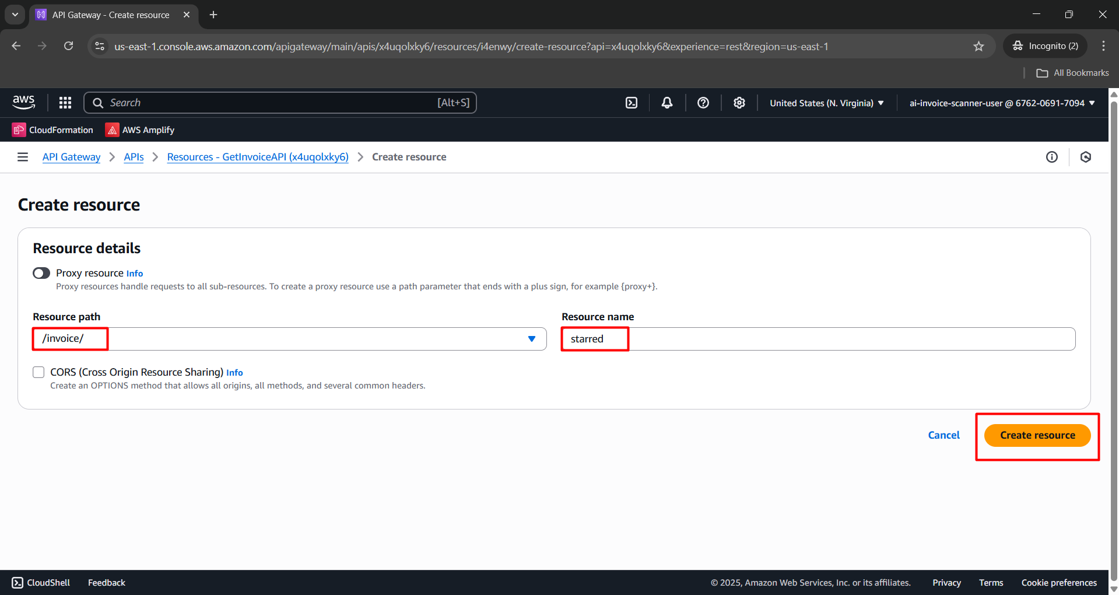Open the settings gear icon

pyautogui.click(x=739, y=102)
